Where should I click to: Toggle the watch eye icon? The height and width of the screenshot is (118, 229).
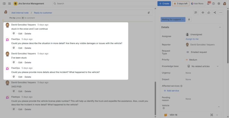click(x=203, y=13)
